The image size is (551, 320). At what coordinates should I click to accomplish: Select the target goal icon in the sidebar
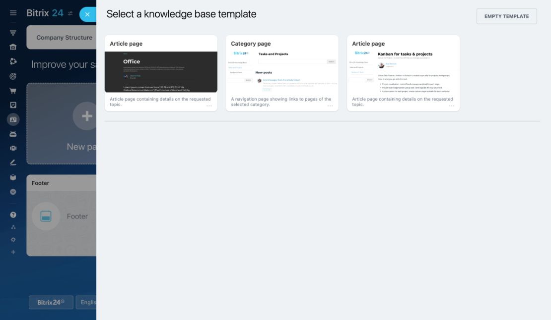pos(13,76)
